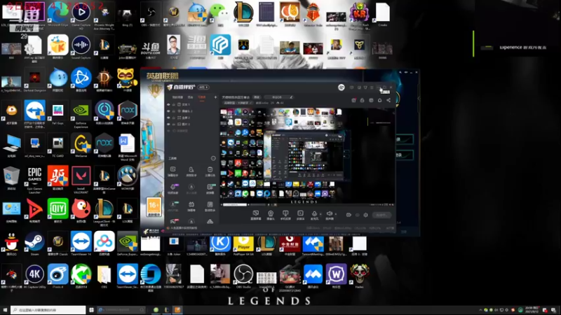561x315 pixels.
Task: Select highlighted orange scene tab
Action: pyautogui.click(x=202, y=97)
